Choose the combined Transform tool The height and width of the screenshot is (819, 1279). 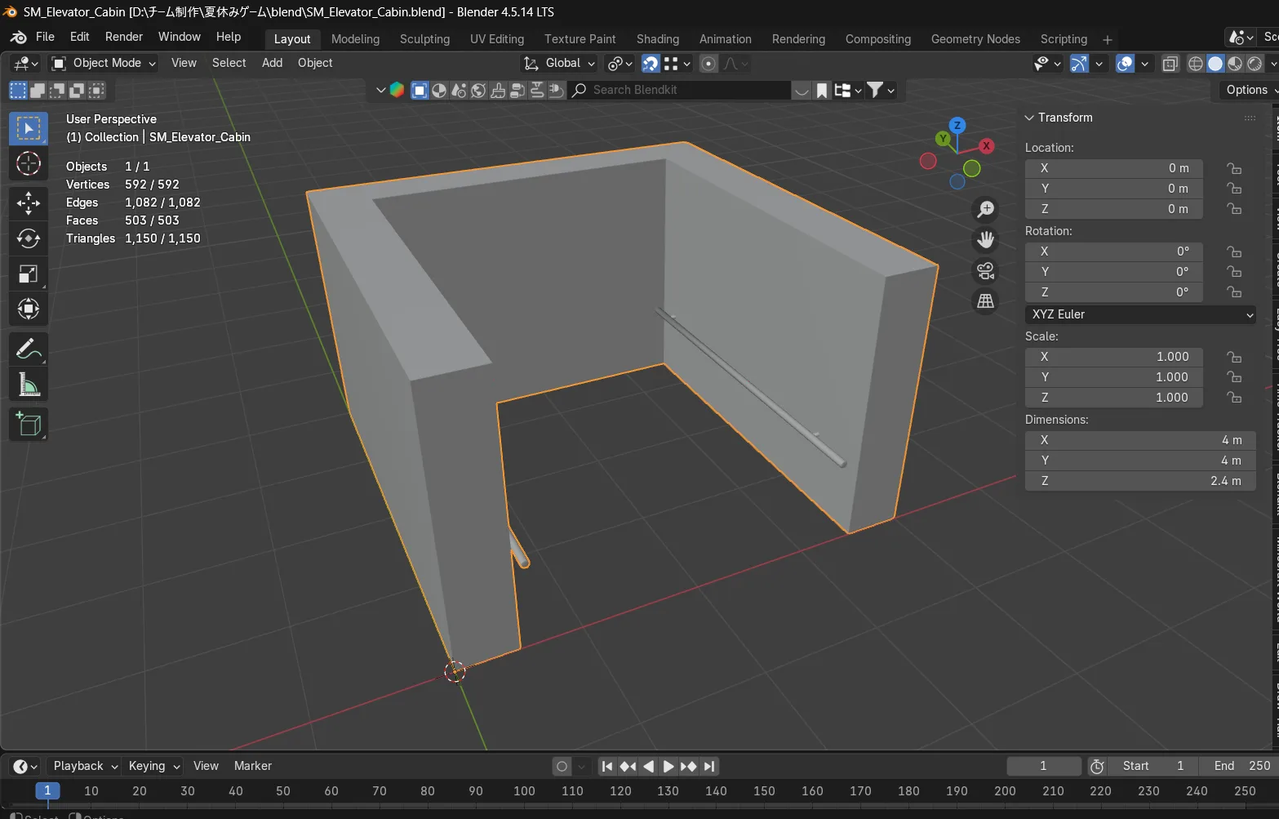29,309
